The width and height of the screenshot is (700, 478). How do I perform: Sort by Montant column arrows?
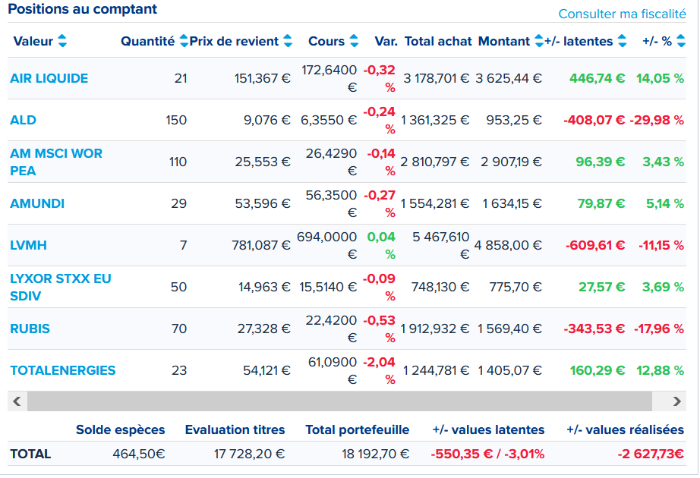click(539, 41)
